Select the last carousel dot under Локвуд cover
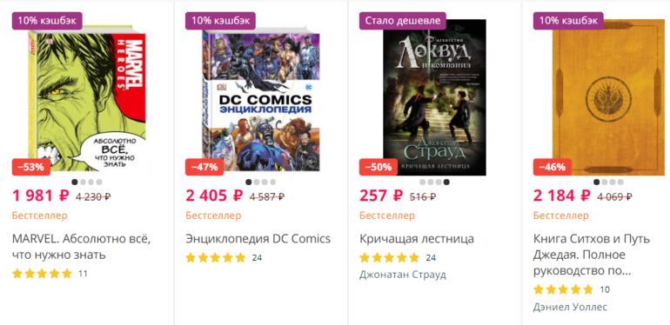 tap(446, 182)
